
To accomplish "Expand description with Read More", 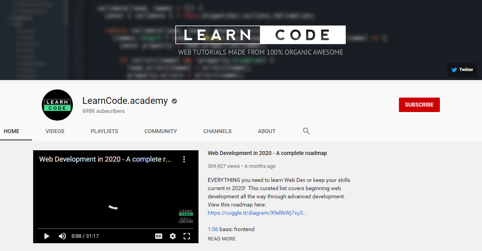I will pos(222,239).
